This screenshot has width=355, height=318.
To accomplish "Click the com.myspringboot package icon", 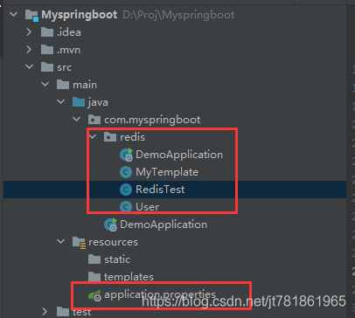I will 94,120.
